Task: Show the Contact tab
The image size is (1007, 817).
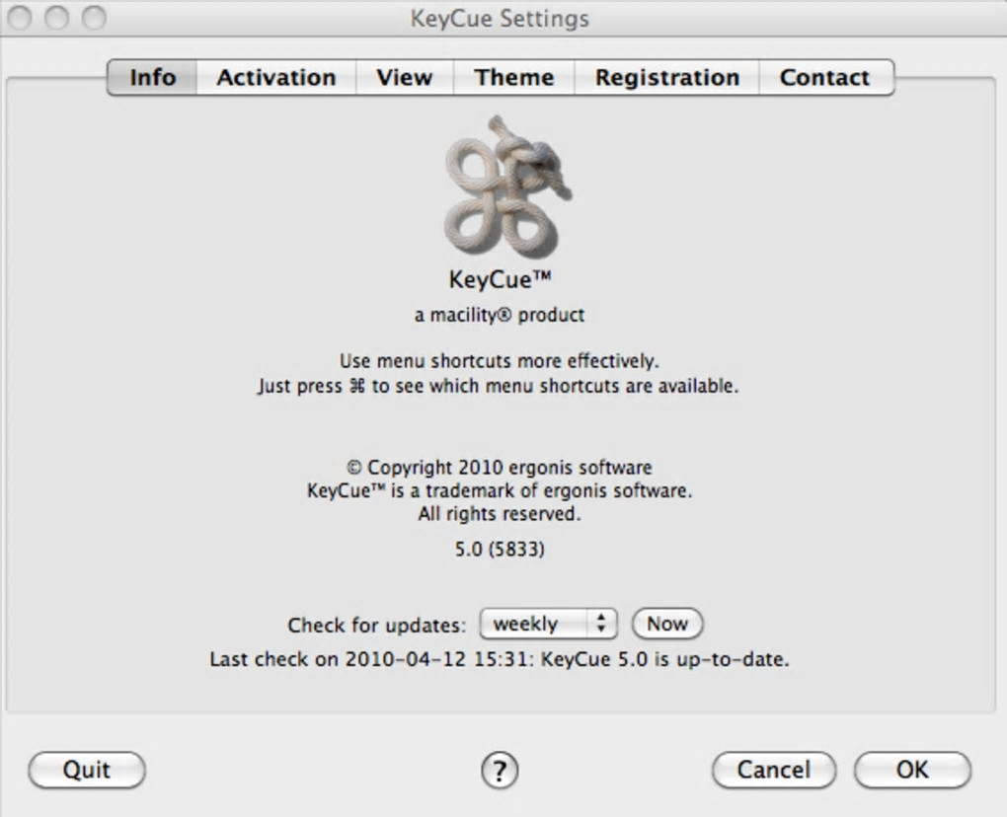Action: [x=825, y=78]
